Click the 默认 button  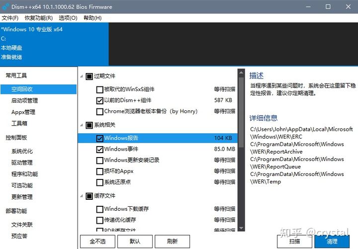pyautogui.click(x=135, y=241)
